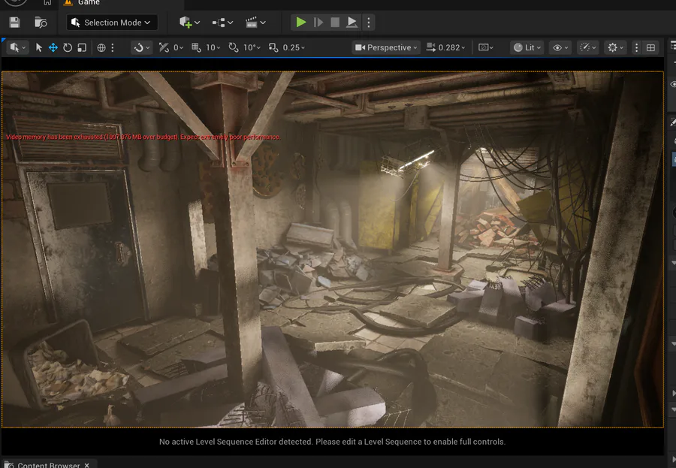The image size is (676, 468).
Task: Open play mode options three-dot menu
Action: click(x=369, y=23)
